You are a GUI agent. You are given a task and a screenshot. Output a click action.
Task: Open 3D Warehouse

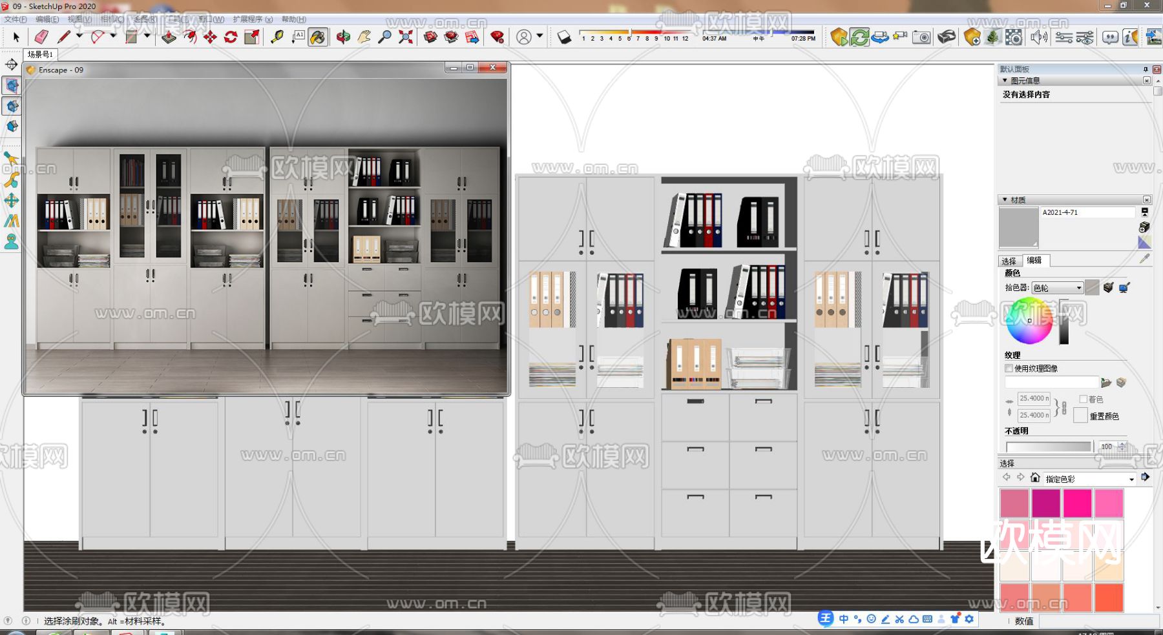pos(431,37)
